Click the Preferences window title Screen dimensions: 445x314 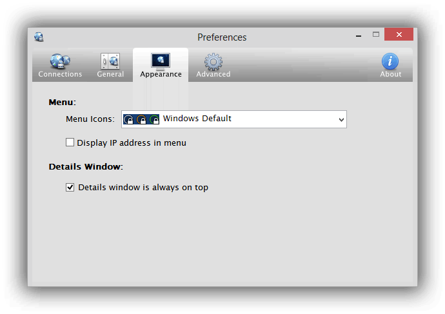[222, 37]
